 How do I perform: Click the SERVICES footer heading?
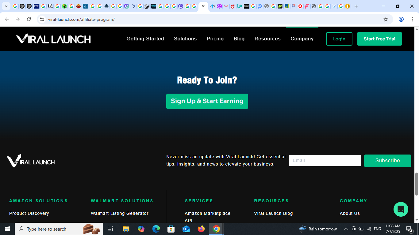click(x=199, y=201)
